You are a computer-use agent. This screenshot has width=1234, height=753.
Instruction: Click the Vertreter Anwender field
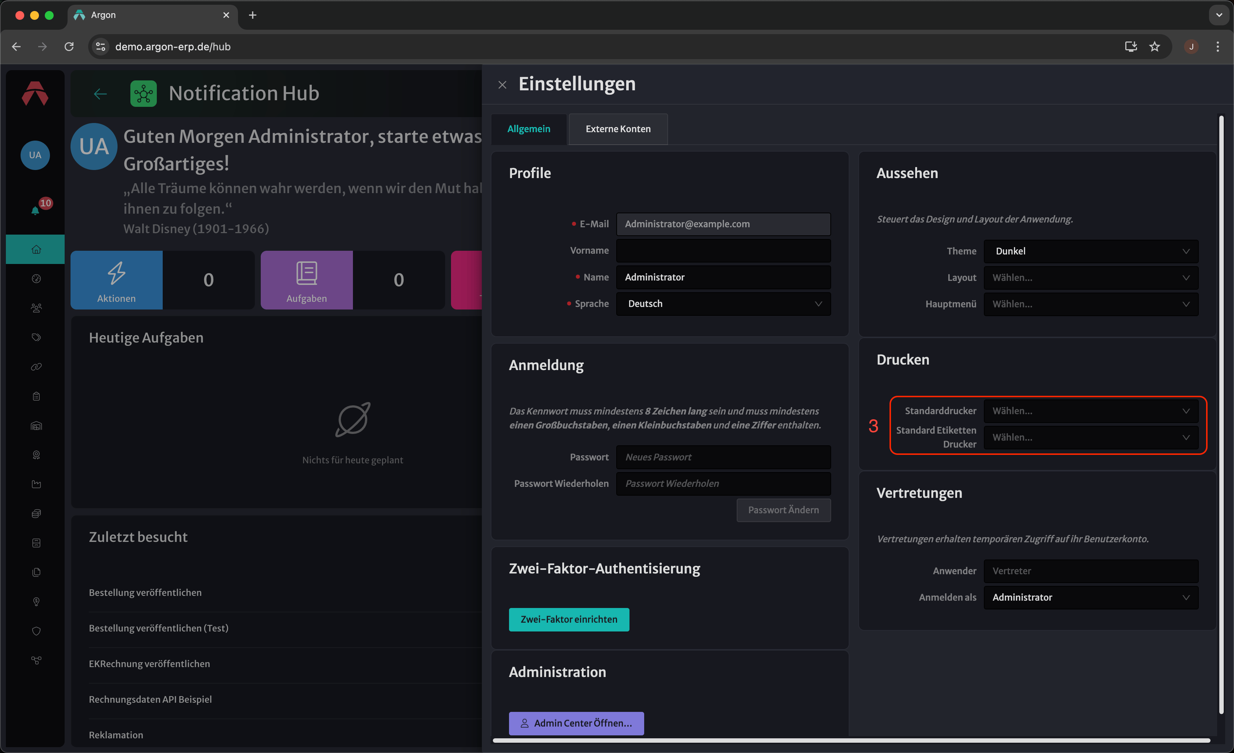pos(1091,571)
